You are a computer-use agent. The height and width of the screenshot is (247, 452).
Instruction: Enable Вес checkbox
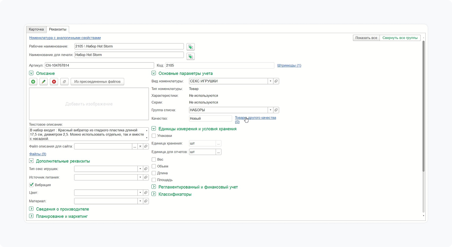(x=154, y=159)
